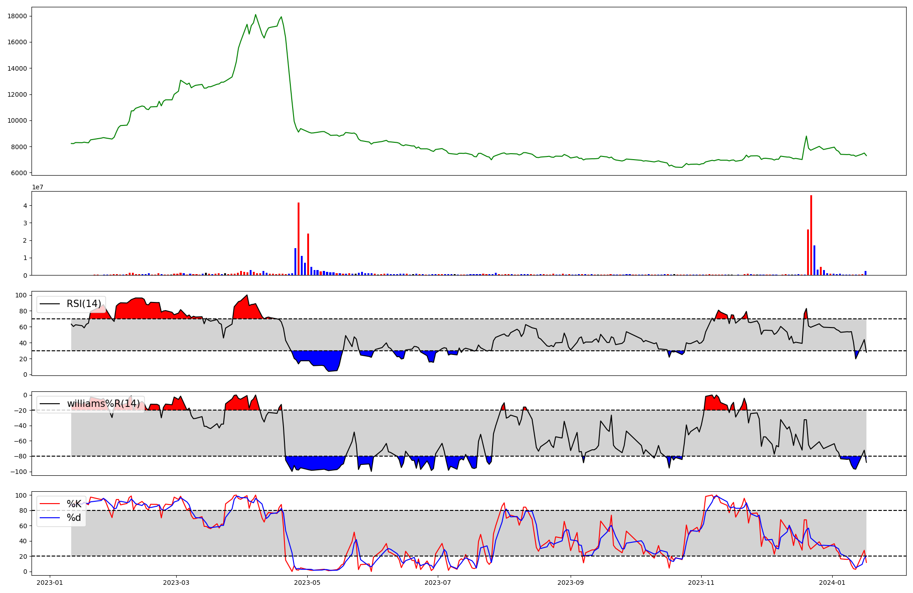Click the 2023-09 date tick label
The height and width of the screenshot is (593, 913).
click(571, 583)
